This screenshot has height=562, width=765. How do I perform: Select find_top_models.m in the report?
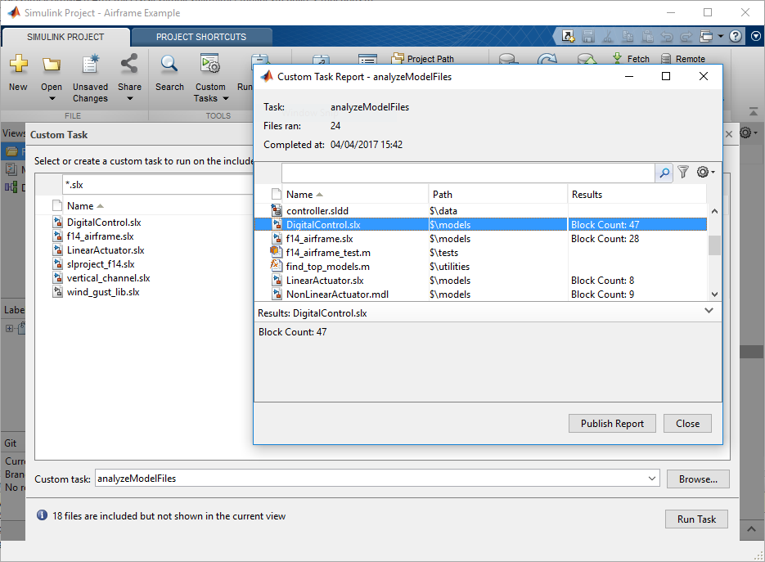(x=480, y=267)
